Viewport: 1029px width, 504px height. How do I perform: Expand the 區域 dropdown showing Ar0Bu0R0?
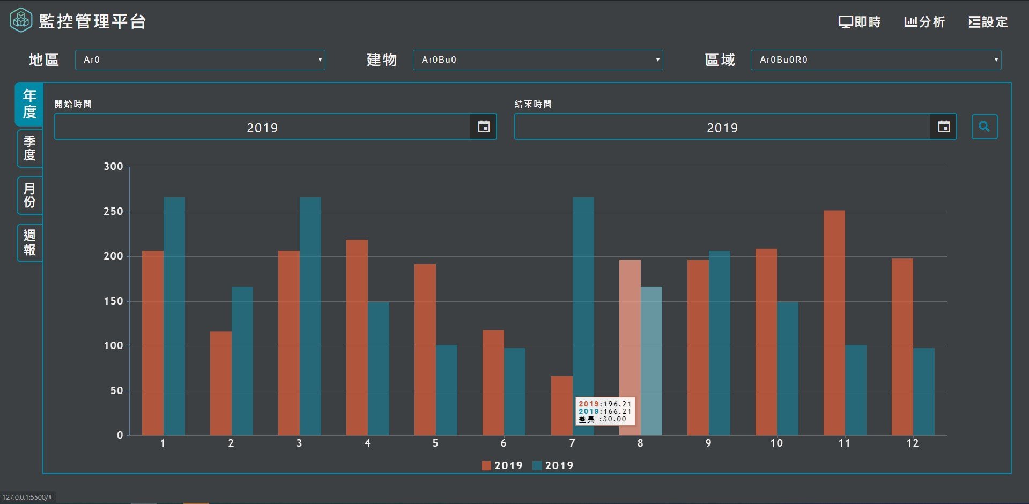tap(876, 60)
